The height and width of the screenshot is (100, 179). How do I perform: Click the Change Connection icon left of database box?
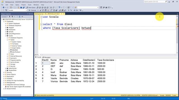(6, 10)
